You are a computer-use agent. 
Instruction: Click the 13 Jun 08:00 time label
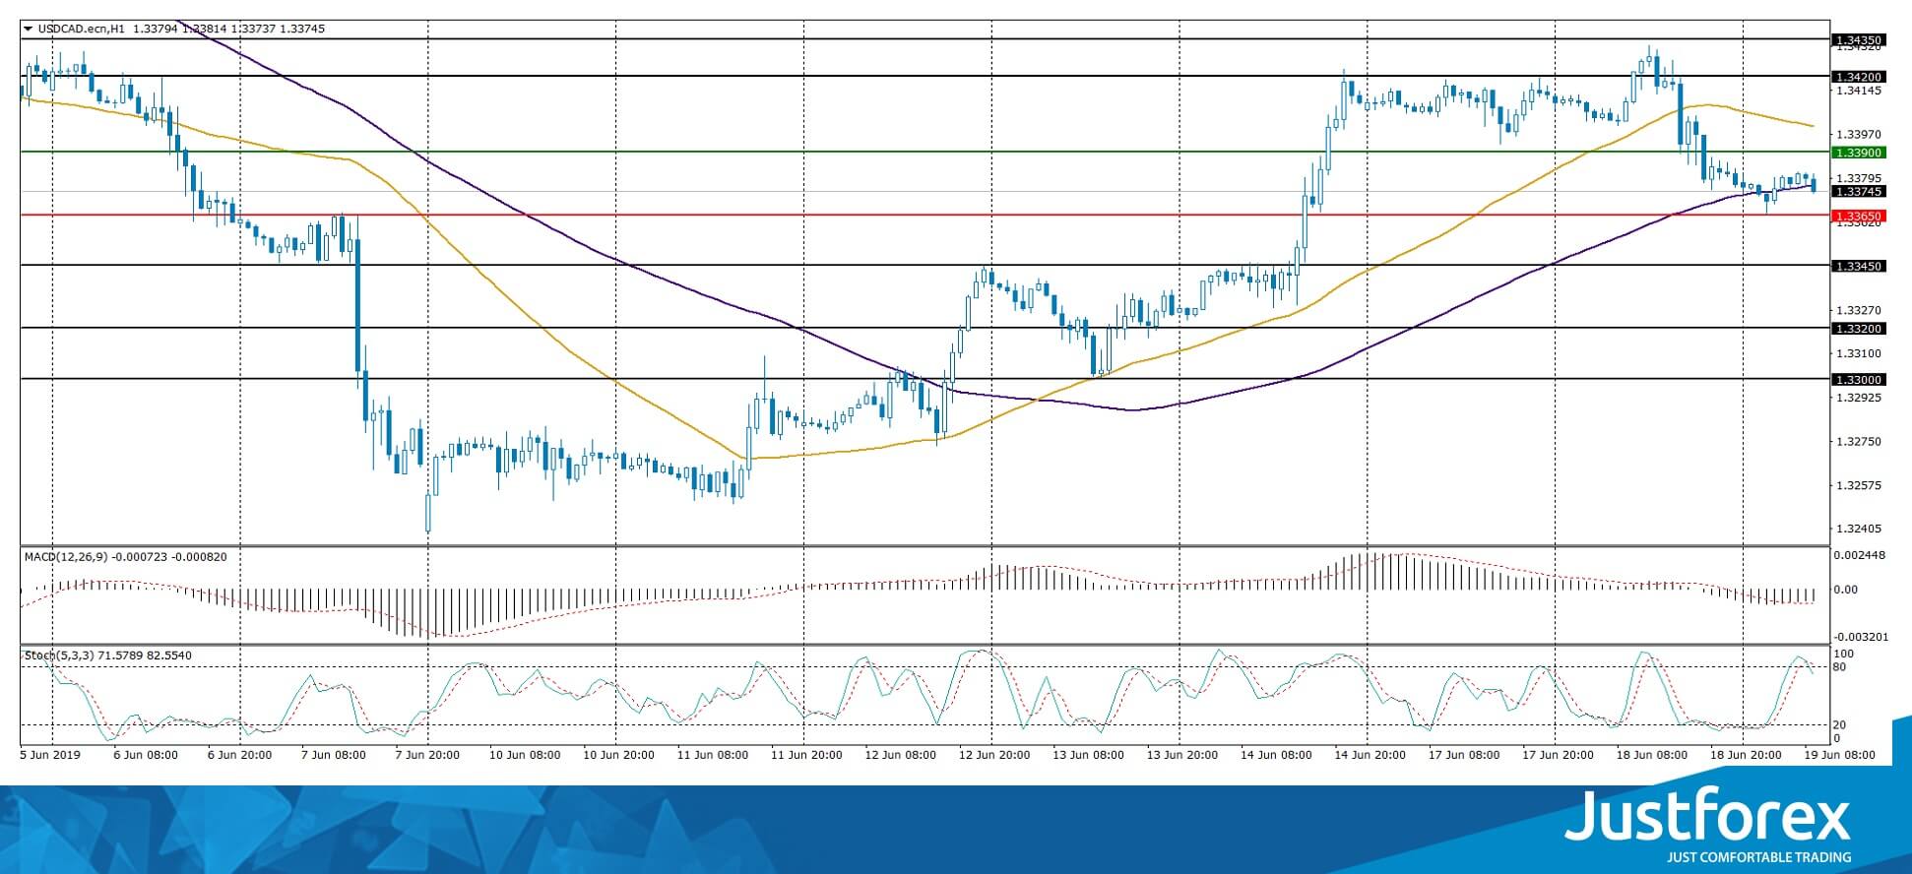pos(1088,756)
